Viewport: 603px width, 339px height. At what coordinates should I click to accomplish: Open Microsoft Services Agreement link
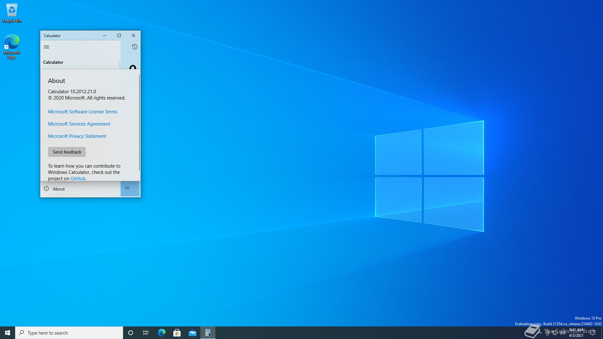[x=79, y=124]
